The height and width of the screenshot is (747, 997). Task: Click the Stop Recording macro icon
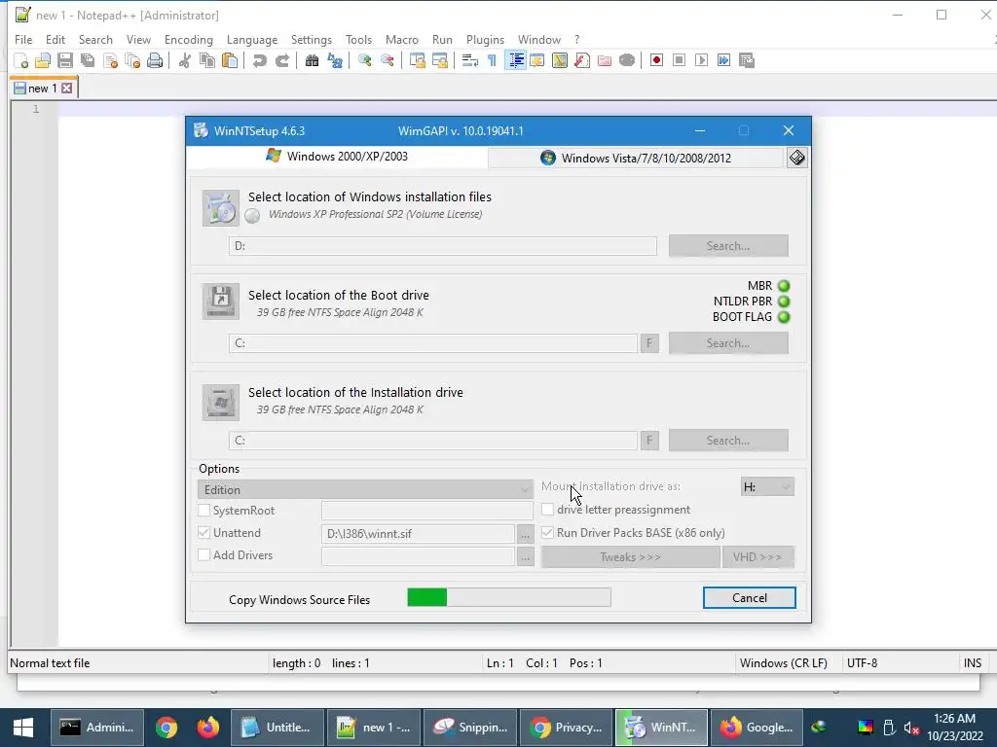point(679,60)
